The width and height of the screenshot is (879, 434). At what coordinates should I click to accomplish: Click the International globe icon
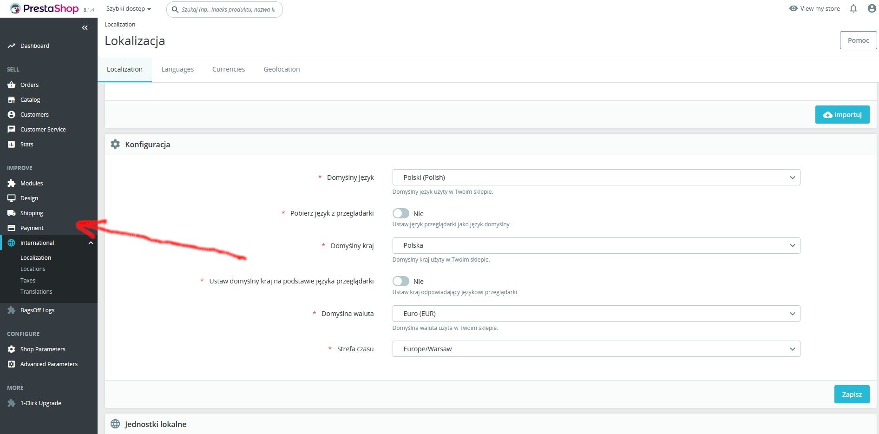12,243
